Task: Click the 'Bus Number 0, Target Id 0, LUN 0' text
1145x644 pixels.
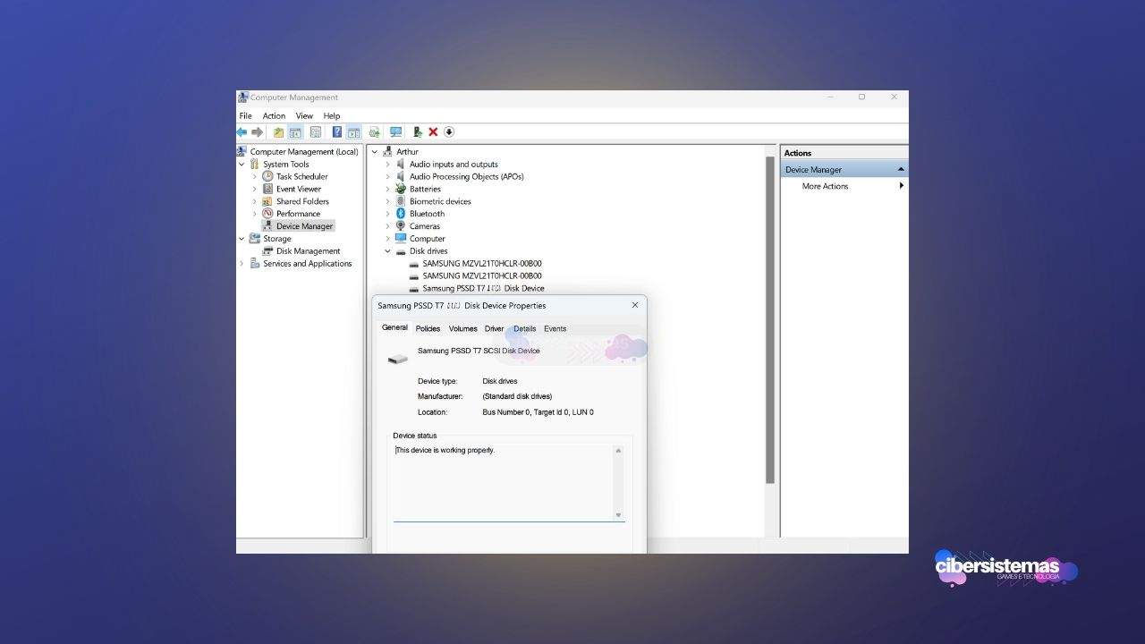Action: click(x=538, y=412)
